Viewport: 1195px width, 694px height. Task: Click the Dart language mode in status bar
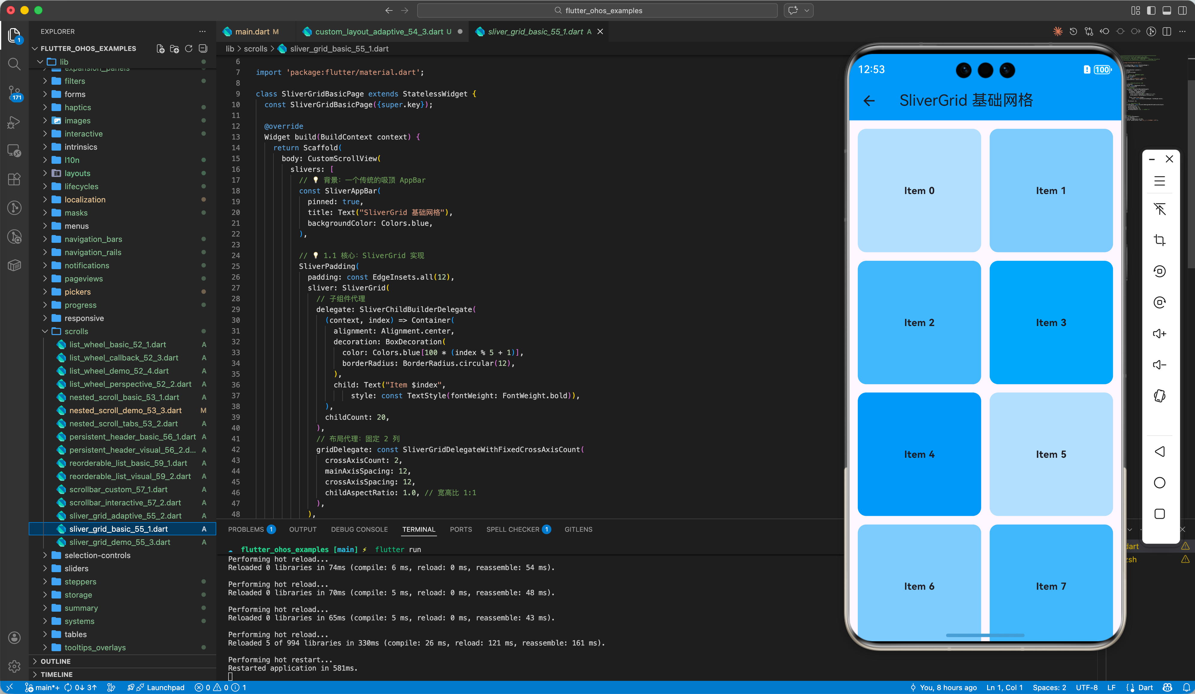point(1145,687)
